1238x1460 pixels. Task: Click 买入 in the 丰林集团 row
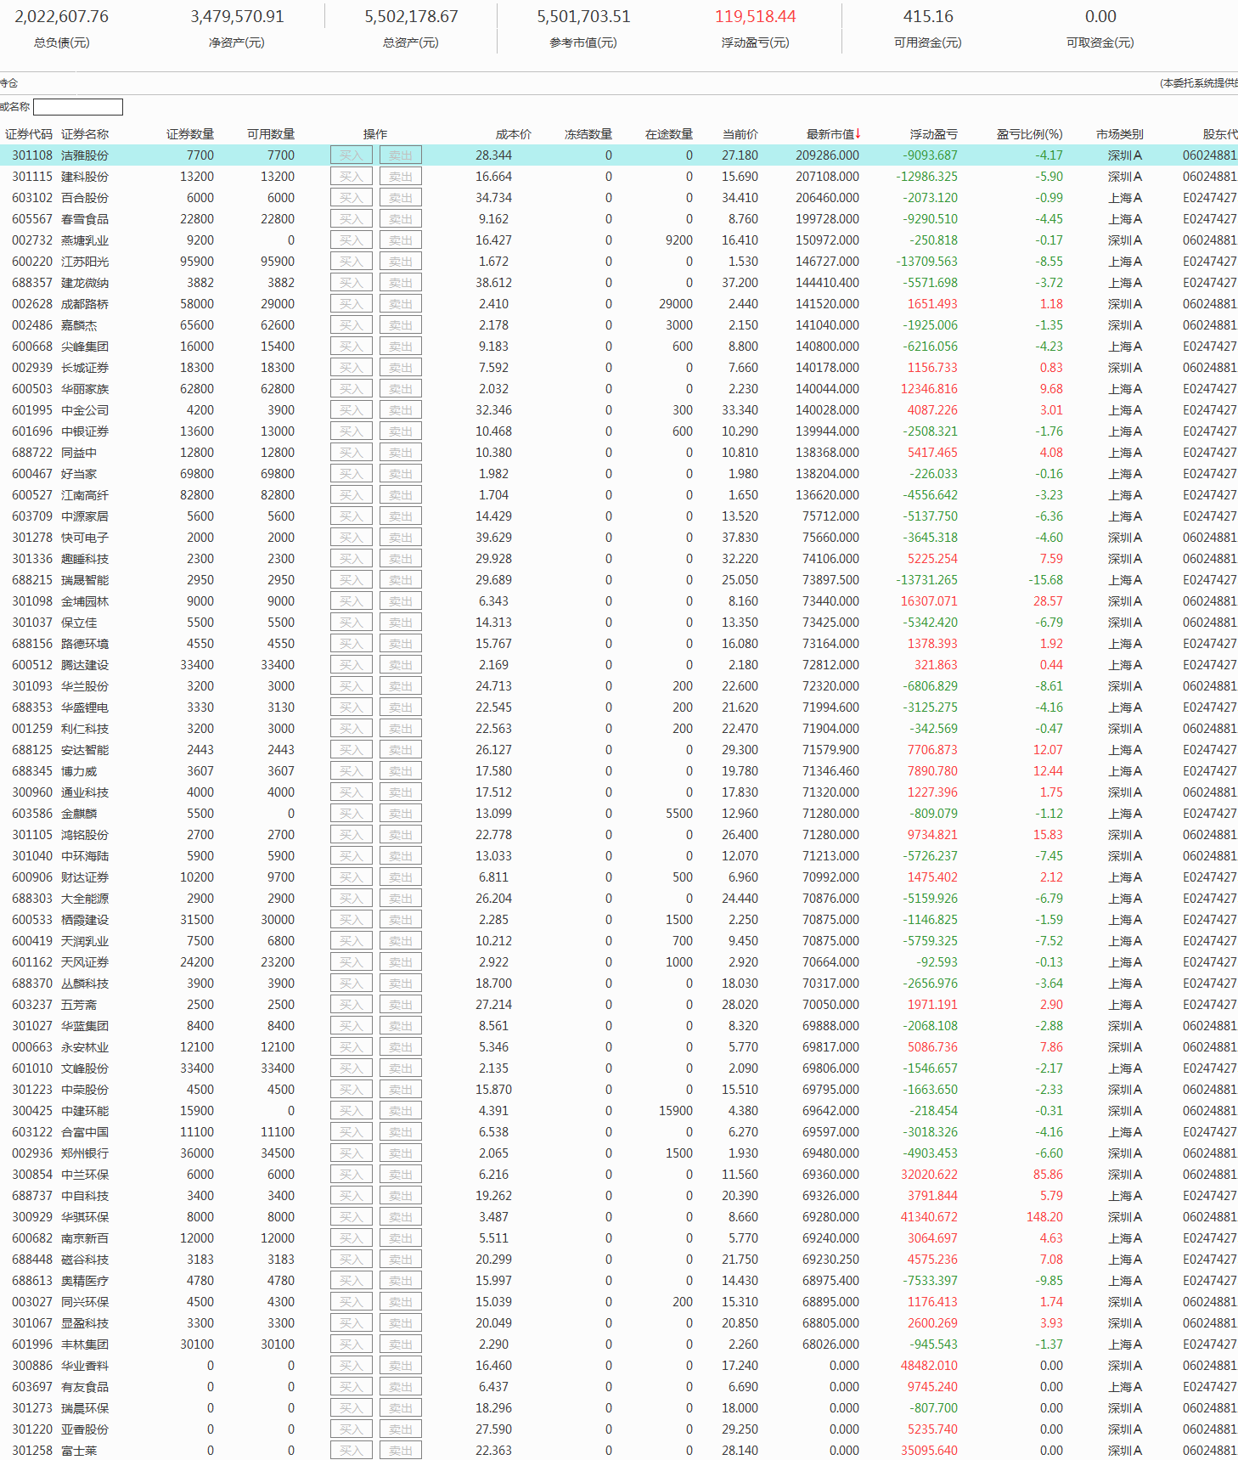352,1344
